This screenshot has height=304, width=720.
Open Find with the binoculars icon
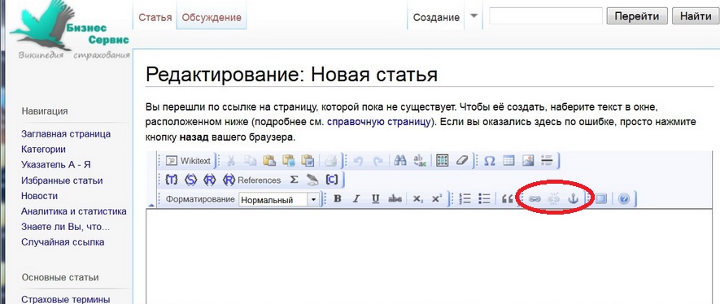tap(400, 161)
